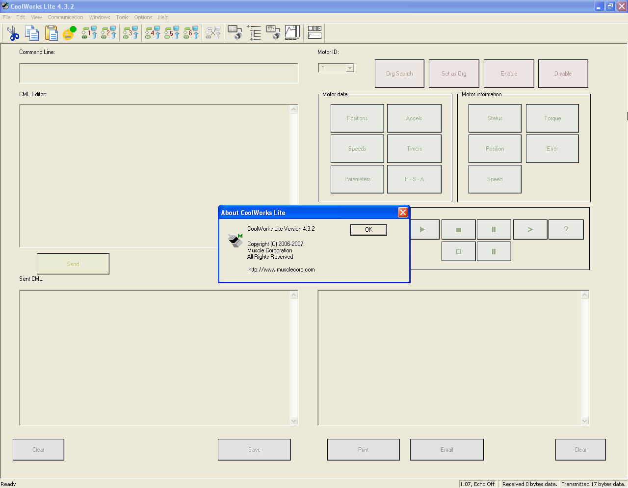Click the pause button beside the hollow square

(494, 251)
